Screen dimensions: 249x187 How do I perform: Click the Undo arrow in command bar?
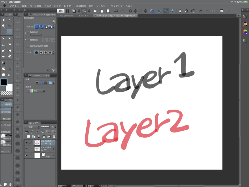coord(116,11)
